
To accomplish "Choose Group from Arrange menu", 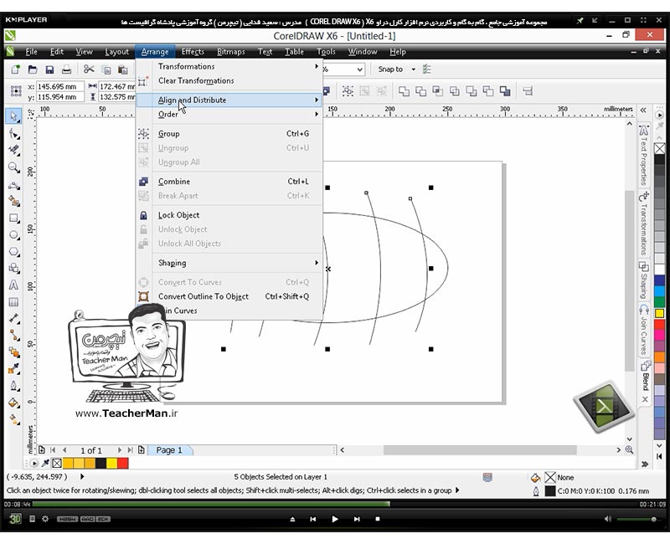I will [229, 134].
